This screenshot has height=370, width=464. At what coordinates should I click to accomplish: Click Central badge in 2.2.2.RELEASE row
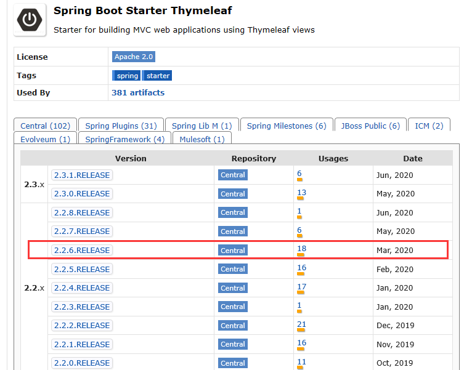click(x=233, y=325)
